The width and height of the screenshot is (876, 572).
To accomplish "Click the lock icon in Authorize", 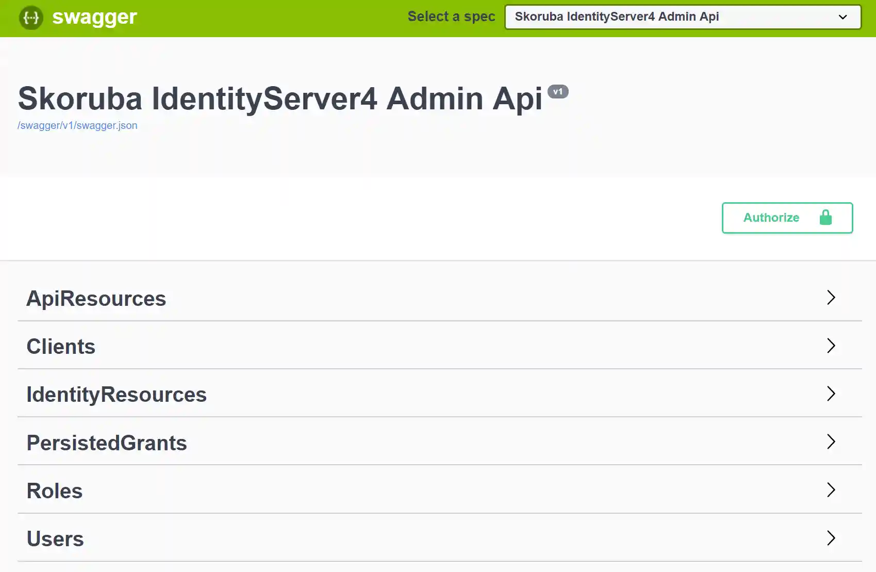I will [825, 218].
